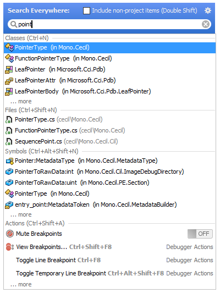Image resolution: width=220 pixels, height=293 pixels.
Task: Enable Include non-project items checkbox
Action: pos(86,10)
